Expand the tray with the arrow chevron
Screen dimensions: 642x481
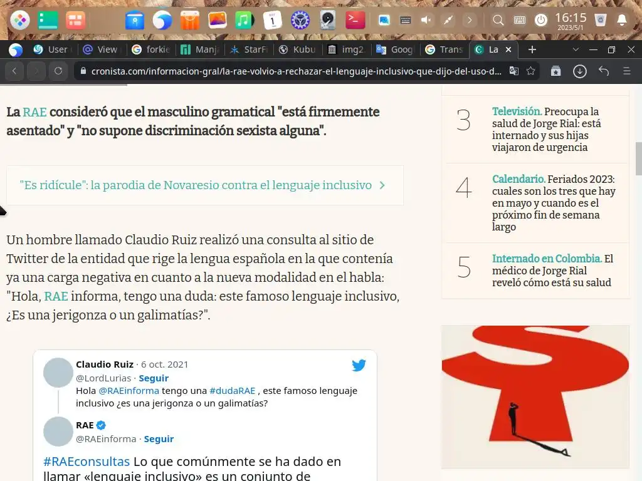pos(470,19)
